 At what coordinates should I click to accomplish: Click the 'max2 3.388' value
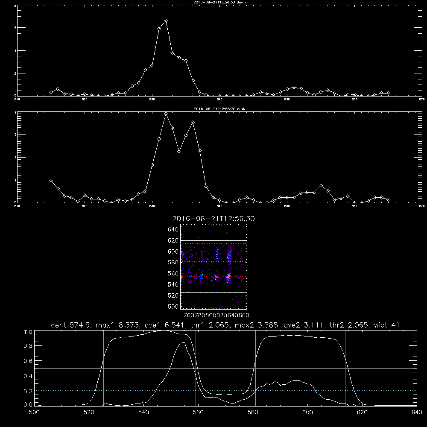256,325
